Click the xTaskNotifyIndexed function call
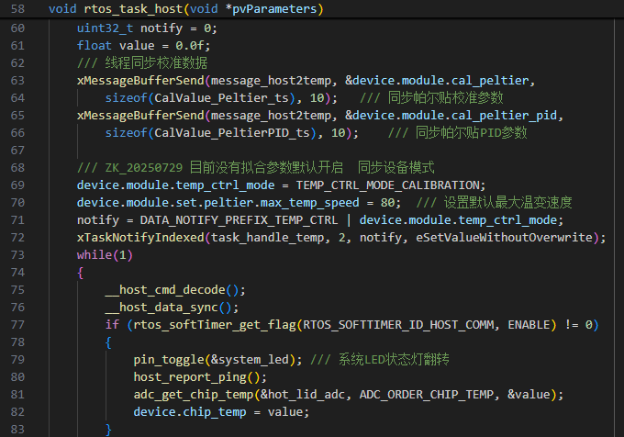Screen dimensions: 624x437 [140, 238]
